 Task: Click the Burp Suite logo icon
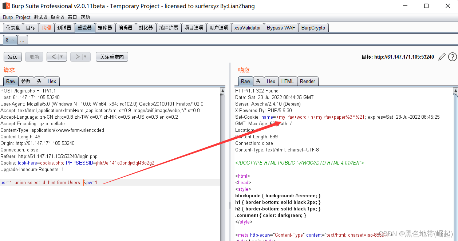(6, 6)
